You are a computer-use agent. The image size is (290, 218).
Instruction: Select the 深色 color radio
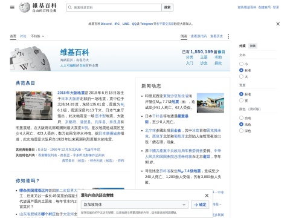[x=241, y=131]
